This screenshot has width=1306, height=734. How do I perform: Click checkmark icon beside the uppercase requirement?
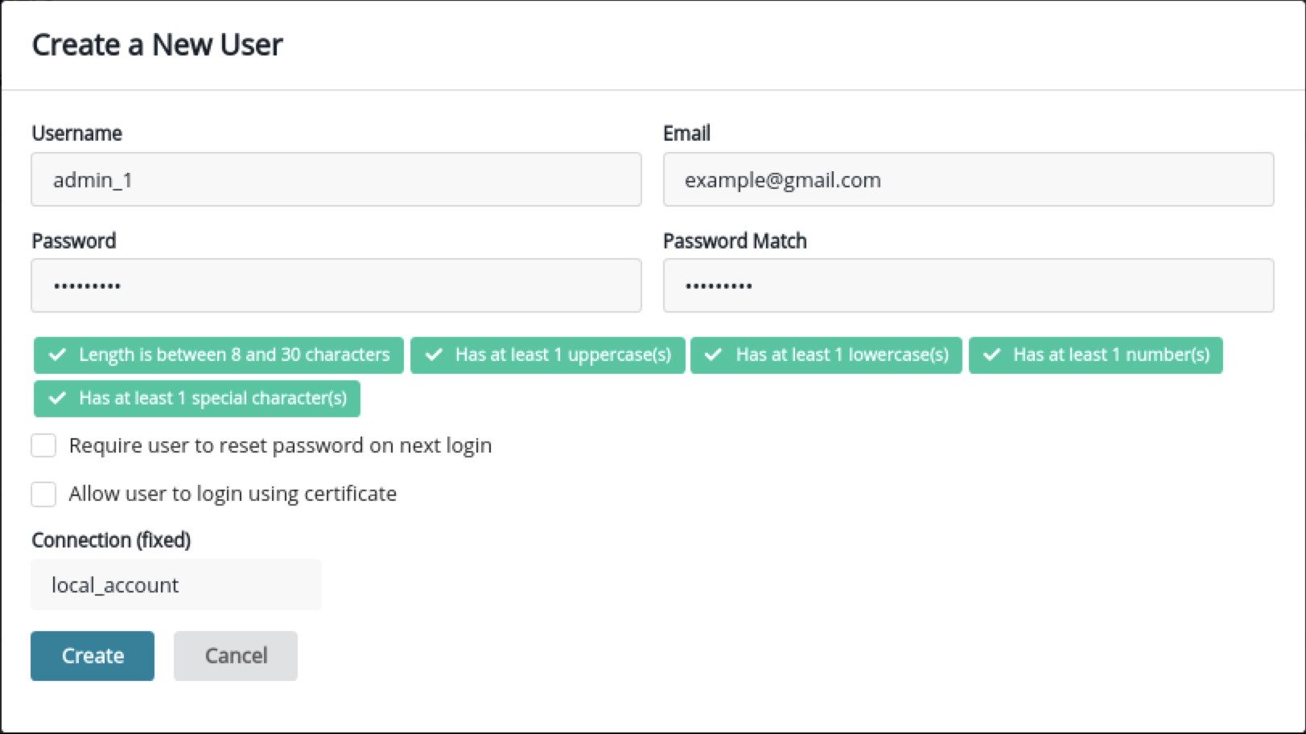coord(434,355)
